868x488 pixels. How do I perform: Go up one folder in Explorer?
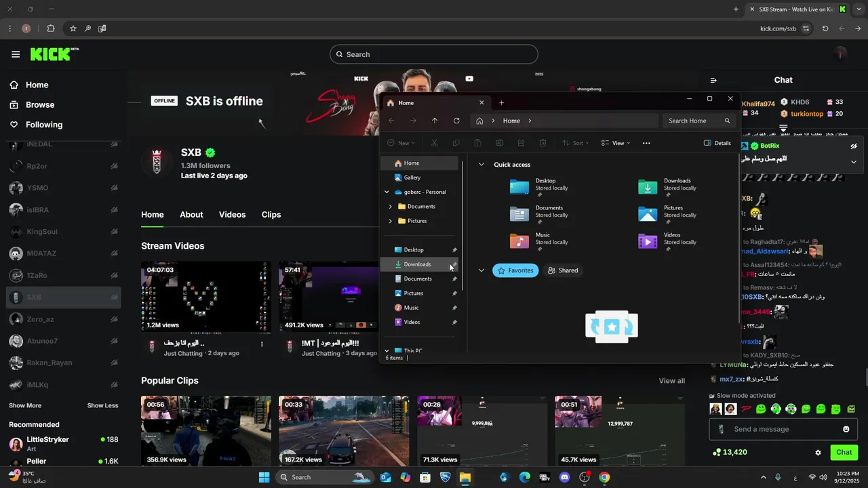pos(435,121)
